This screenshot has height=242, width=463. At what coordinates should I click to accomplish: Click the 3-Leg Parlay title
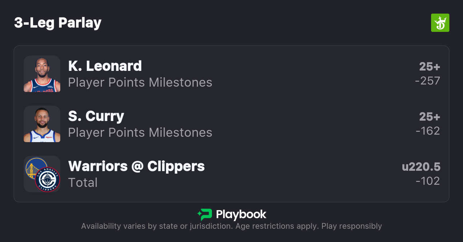(x=58, y=23)
